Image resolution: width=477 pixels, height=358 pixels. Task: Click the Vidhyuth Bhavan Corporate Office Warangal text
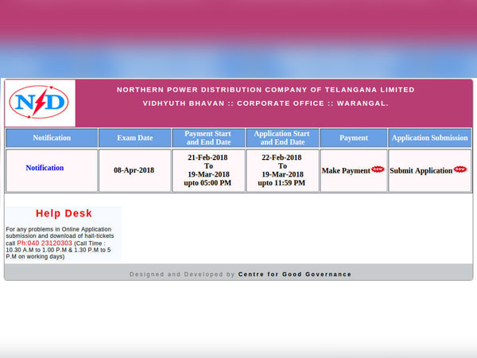point(266,103)
